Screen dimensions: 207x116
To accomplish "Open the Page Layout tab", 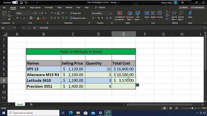I will click(x=35, y=7).
